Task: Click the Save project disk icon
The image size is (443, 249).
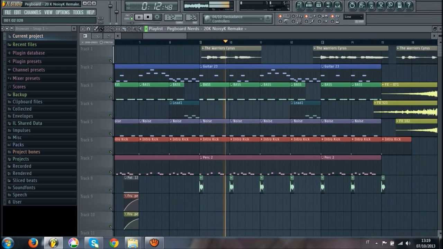Action: (x=371, y=6)
